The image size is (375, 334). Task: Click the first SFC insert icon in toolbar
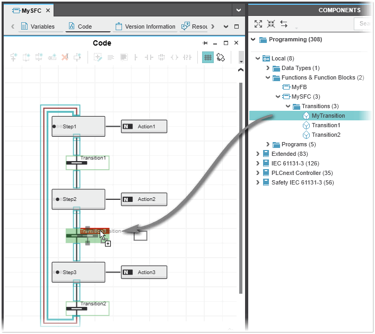point(14,57)
